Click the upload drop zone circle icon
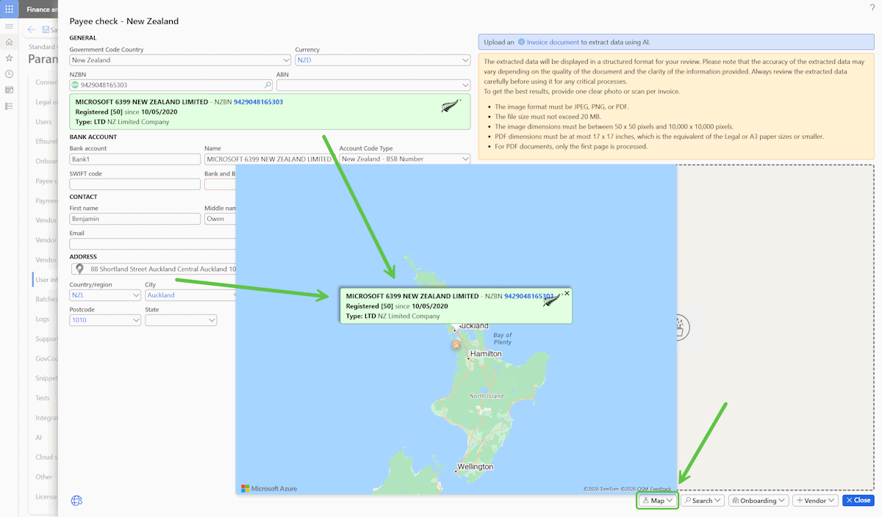The image size is (882, 517). pyautogui.click(x=681, y=328)
